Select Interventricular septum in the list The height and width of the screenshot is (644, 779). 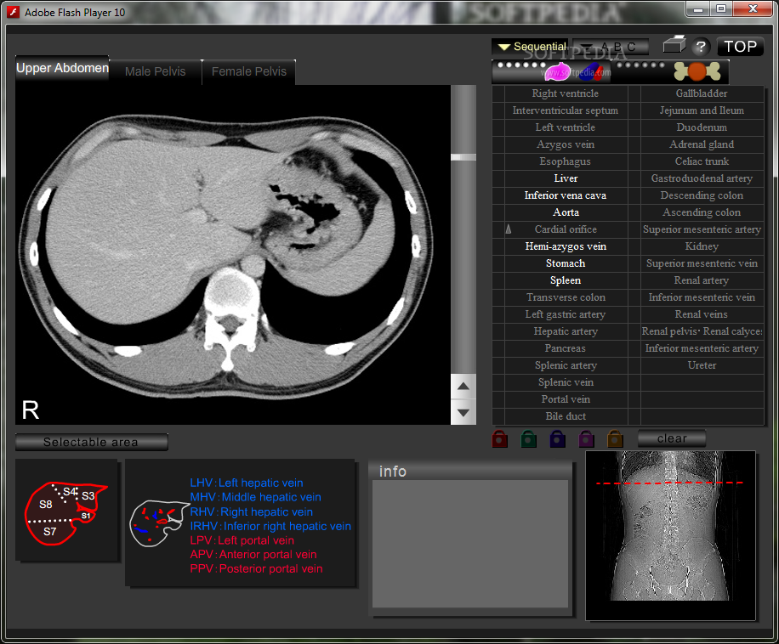(566, 110)
